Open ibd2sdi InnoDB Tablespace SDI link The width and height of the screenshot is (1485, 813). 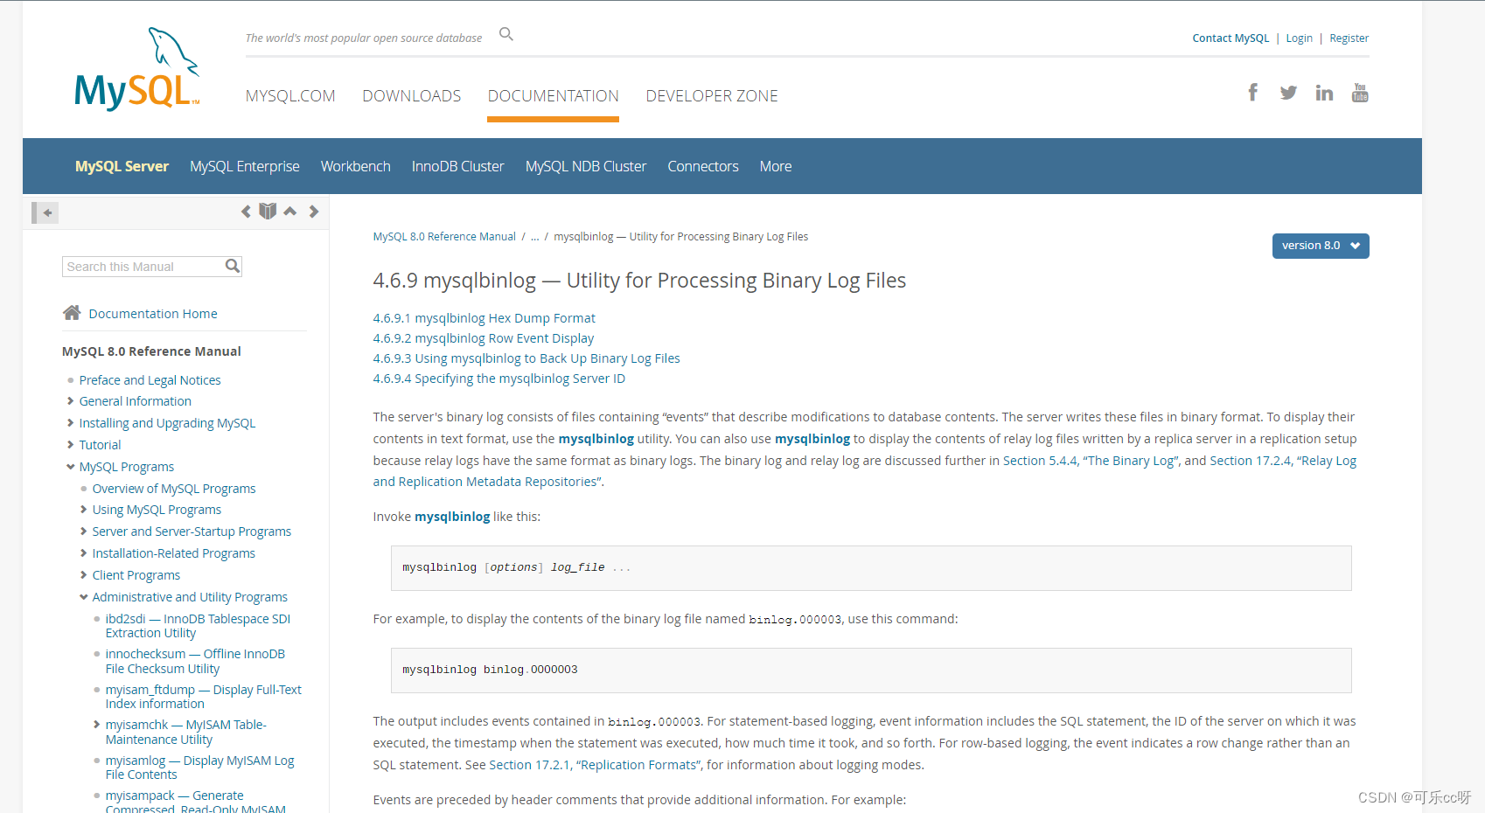pyautogui.click(x=198, y=626)
